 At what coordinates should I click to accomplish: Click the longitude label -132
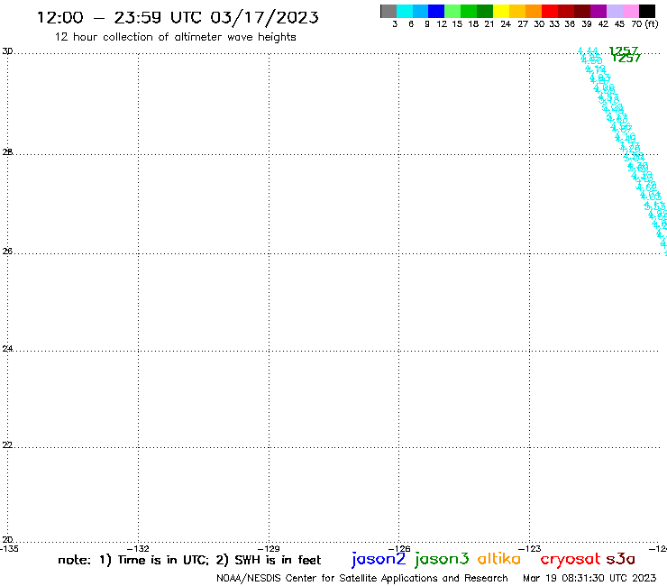138,548
